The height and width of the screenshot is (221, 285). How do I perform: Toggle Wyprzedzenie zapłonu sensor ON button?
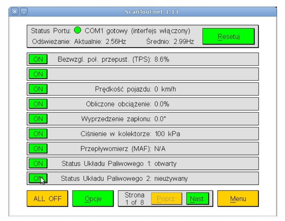[38, 119]
